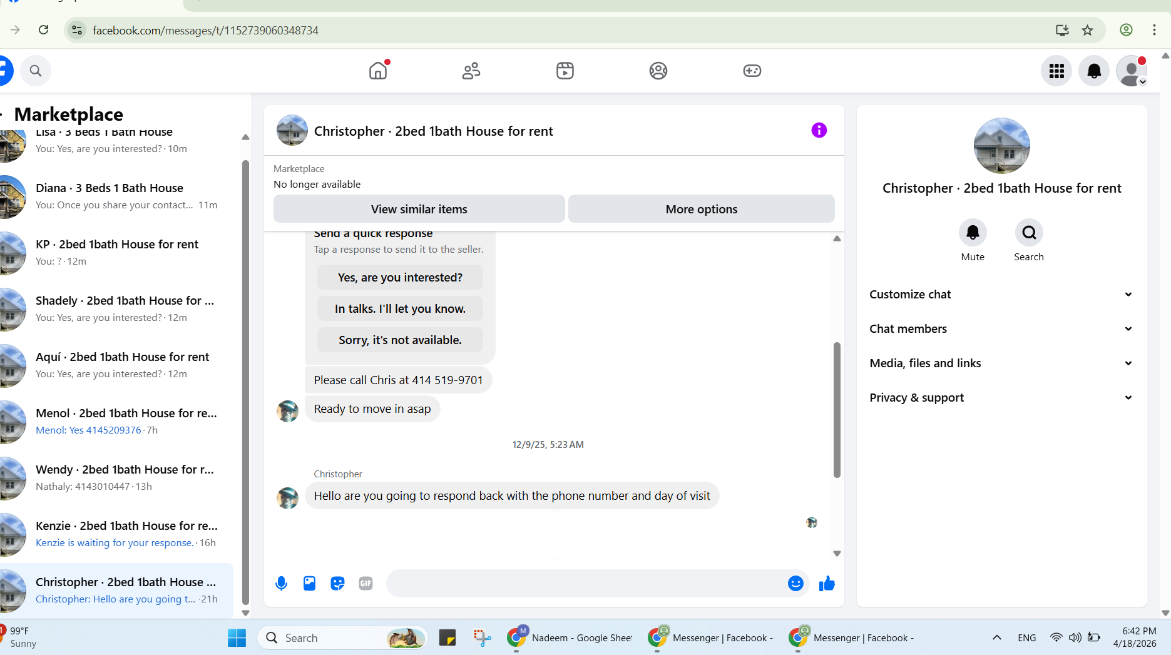Screen dimensions: 1171x655
Task: Select quick response Sorry, it's not available.
Action: click(x=400, y=340)
